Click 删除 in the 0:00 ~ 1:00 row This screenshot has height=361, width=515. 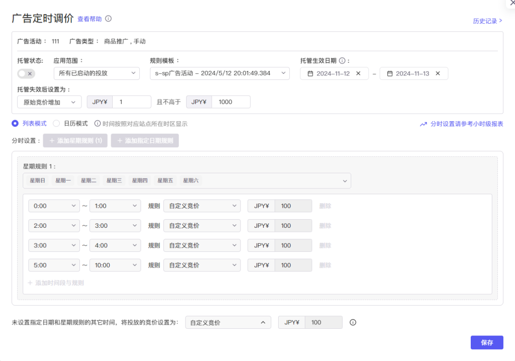coord(325,206)
